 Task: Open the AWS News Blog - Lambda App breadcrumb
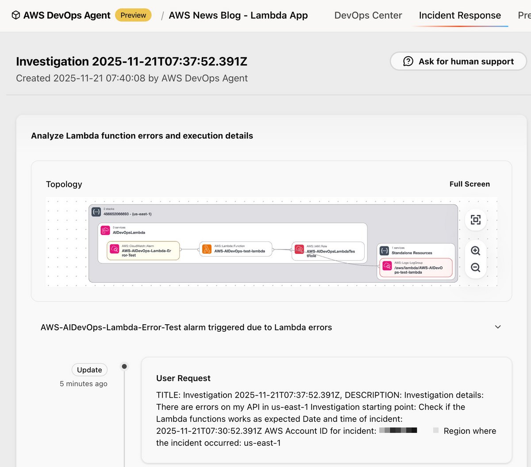[238, 15]
